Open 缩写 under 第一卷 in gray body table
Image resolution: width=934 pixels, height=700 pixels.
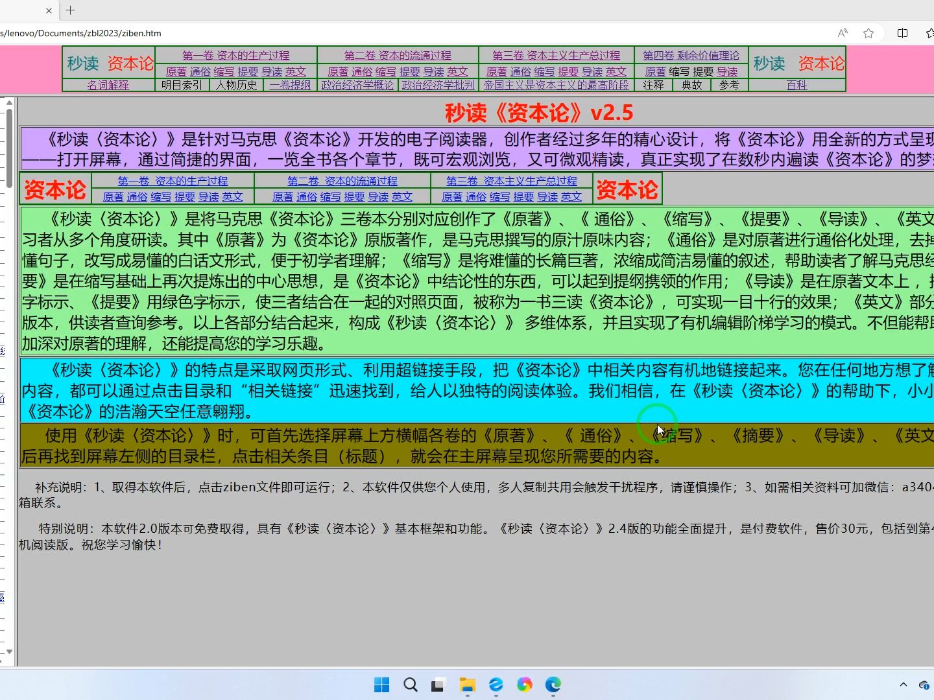pyautogui.click(x=161, y=196)
